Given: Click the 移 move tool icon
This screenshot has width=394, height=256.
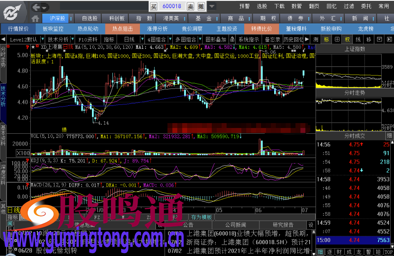Looking at the screenshot, I should [x=369, y=39].
